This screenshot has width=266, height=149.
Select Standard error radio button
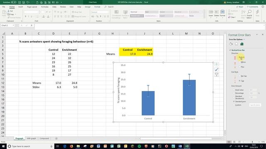click(234, 101)
